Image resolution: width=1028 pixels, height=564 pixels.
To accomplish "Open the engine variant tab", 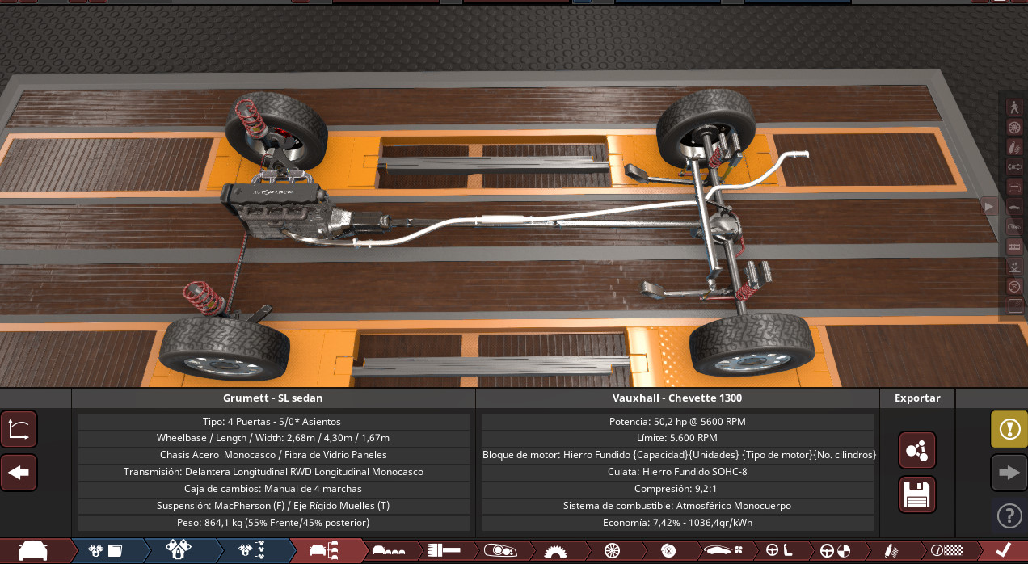I will click(x=179, y=550).
